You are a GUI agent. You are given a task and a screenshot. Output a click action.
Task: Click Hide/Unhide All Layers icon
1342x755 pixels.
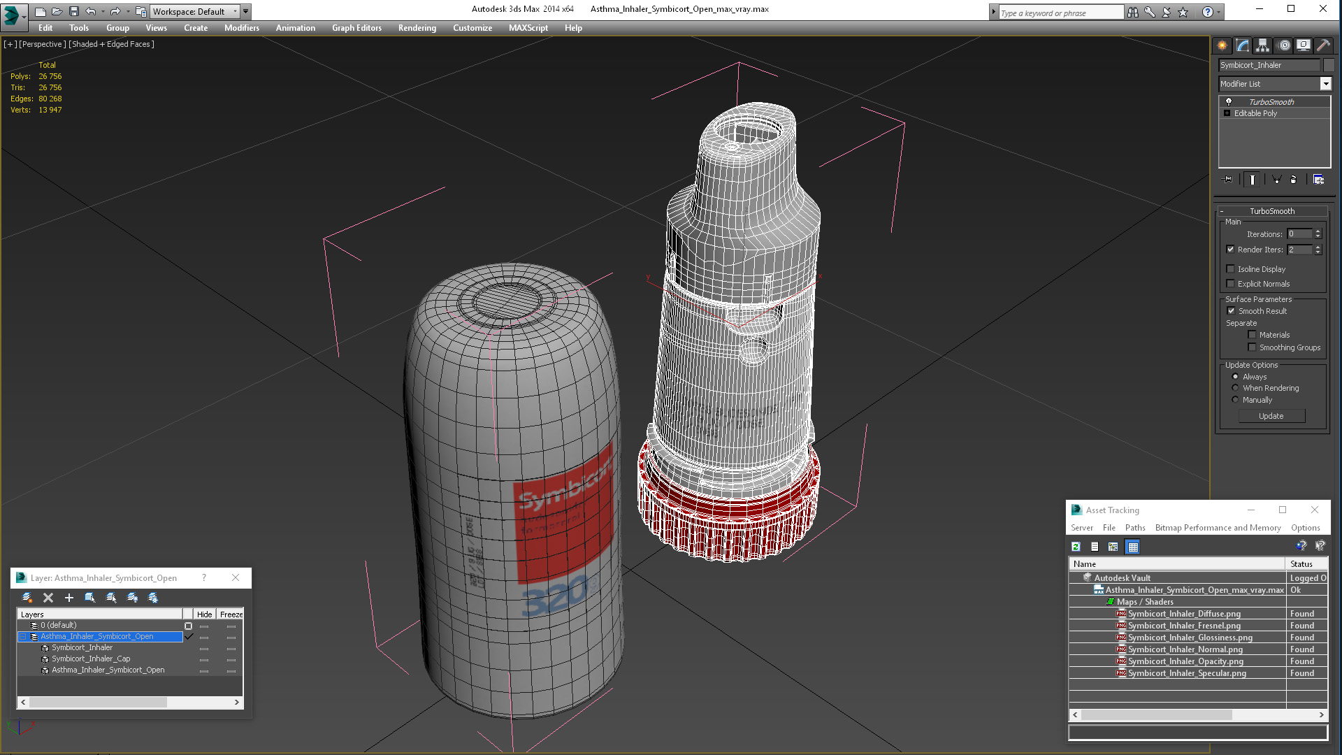[x=132, y=598]
